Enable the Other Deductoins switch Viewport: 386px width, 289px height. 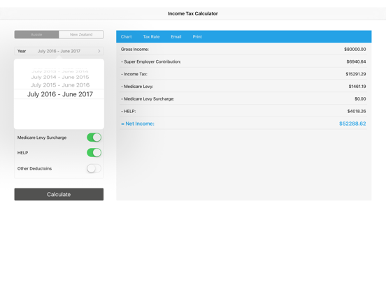[94, 169]
